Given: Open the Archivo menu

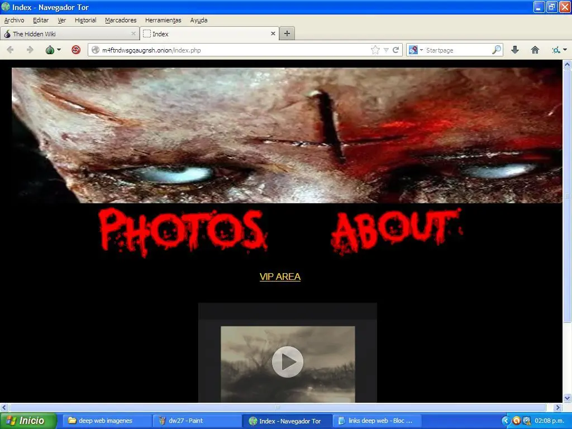Looking at the screenshot, I should pos(14,21).
